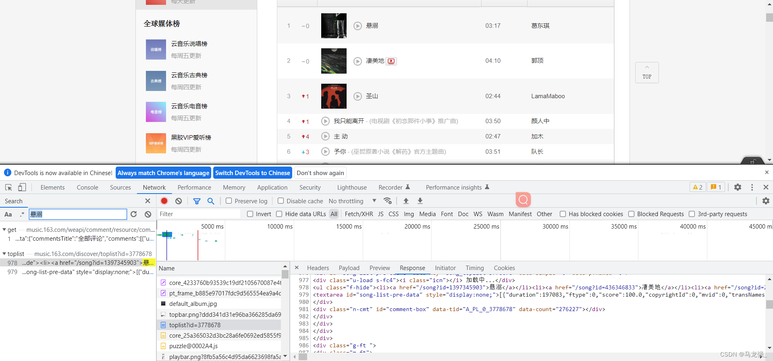Open the 云音乐说唱榜 chart link
The image size is (773, 361).
pyautogui.click(x=189, y=44)
